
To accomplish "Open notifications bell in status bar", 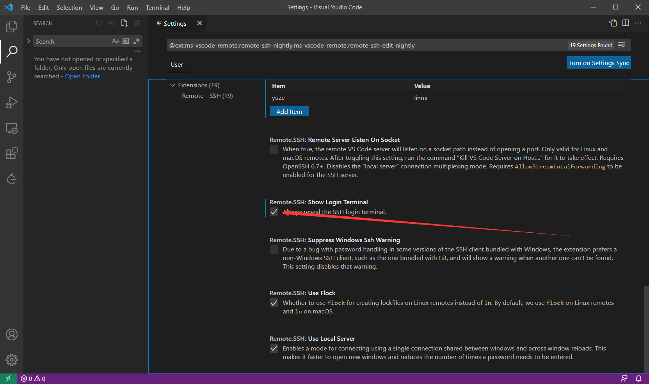I will pyautogui.click(x=639, y=379).
